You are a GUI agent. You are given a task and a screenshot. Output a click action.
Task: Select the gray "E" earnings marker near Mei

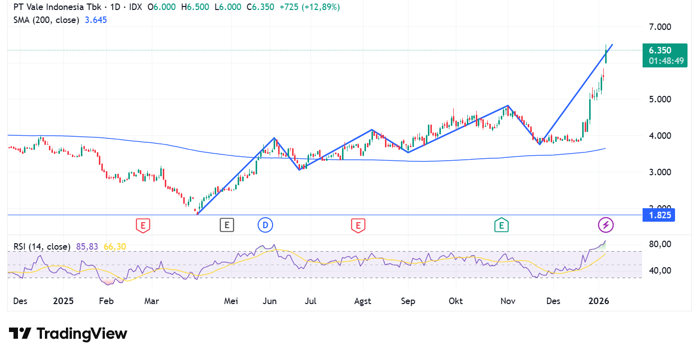click(x=227, y=225)
